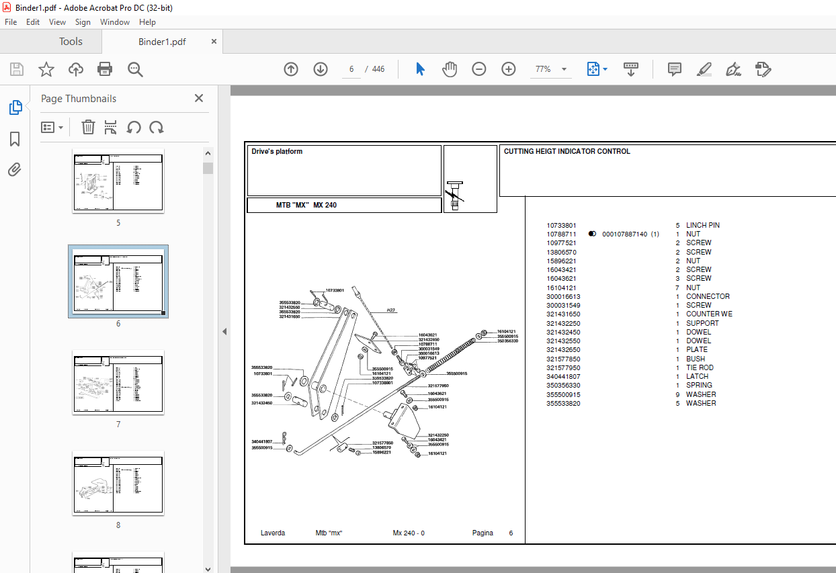This screenshot has width=836, height=573.
Task: Click the thumbnail panel scrollbar thumb
Action: [x=208, y=168]
